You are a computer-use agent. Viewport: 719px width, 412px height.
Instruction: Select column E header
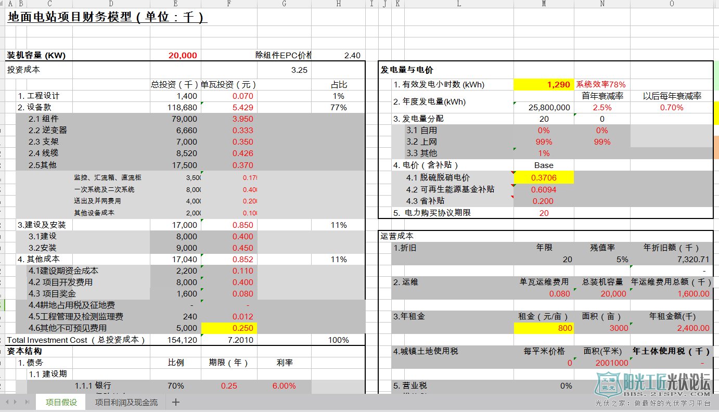click(x=175, y=4)
